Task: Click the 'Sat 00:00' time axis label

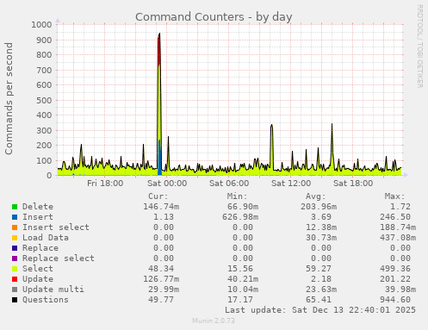Action: 167,184
